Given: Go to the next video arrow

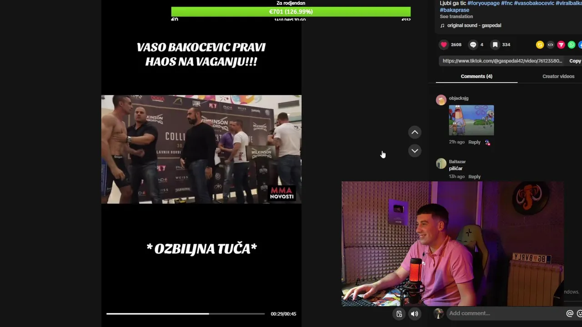Looking at the screenshot, I should point(415,150).
